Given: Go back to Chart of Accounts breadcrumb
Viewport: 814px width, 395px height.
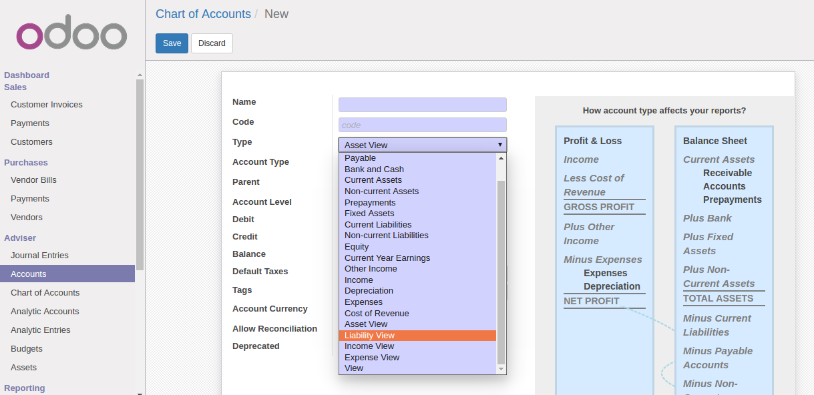Looking at the screenshot, I should [203, 14].
